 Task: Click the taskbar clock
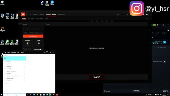click(164, 95)
